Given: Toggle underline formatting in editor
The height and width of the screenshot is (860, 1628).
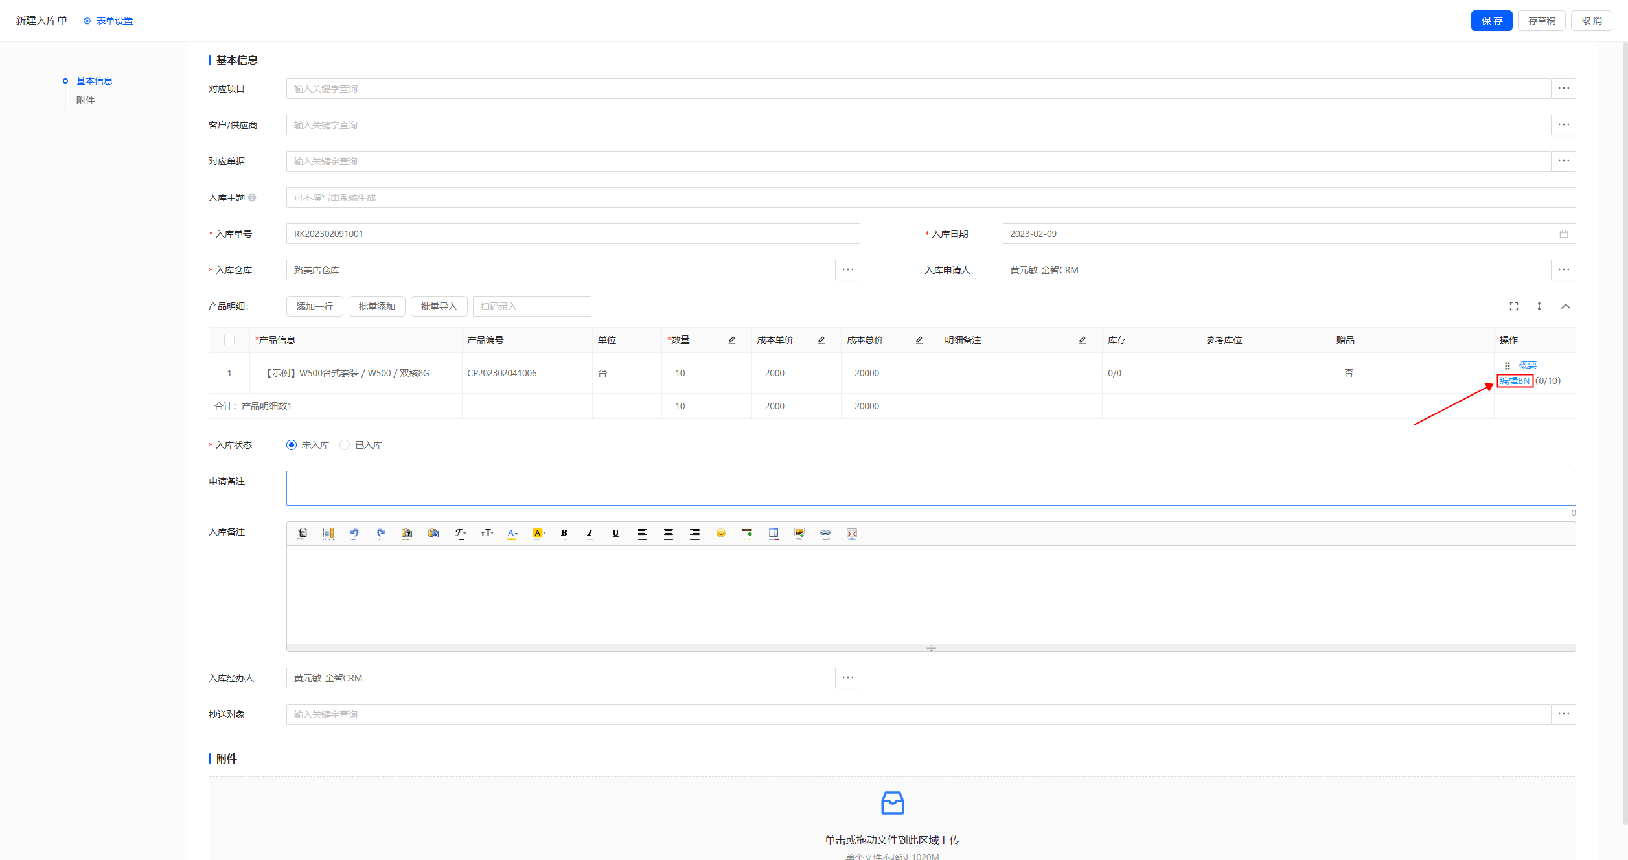Looking at the screenshot, I should [x=615, y=534].
